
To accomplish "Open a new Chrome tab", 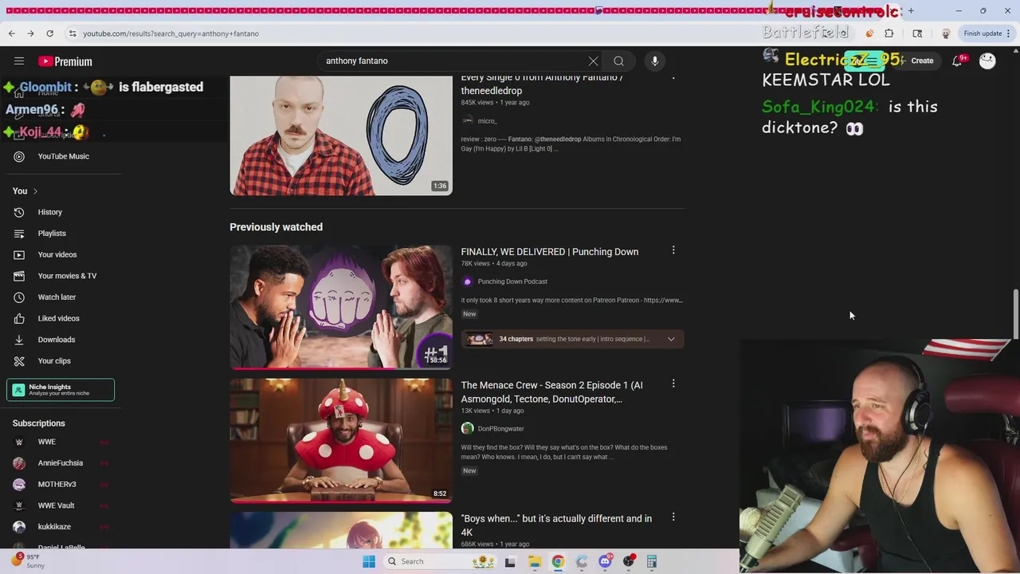I will click(x=911, y=11).
